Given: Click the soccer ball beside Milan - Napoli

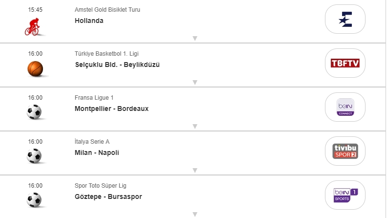Looking at the screenshot, I should coord(34,156).
